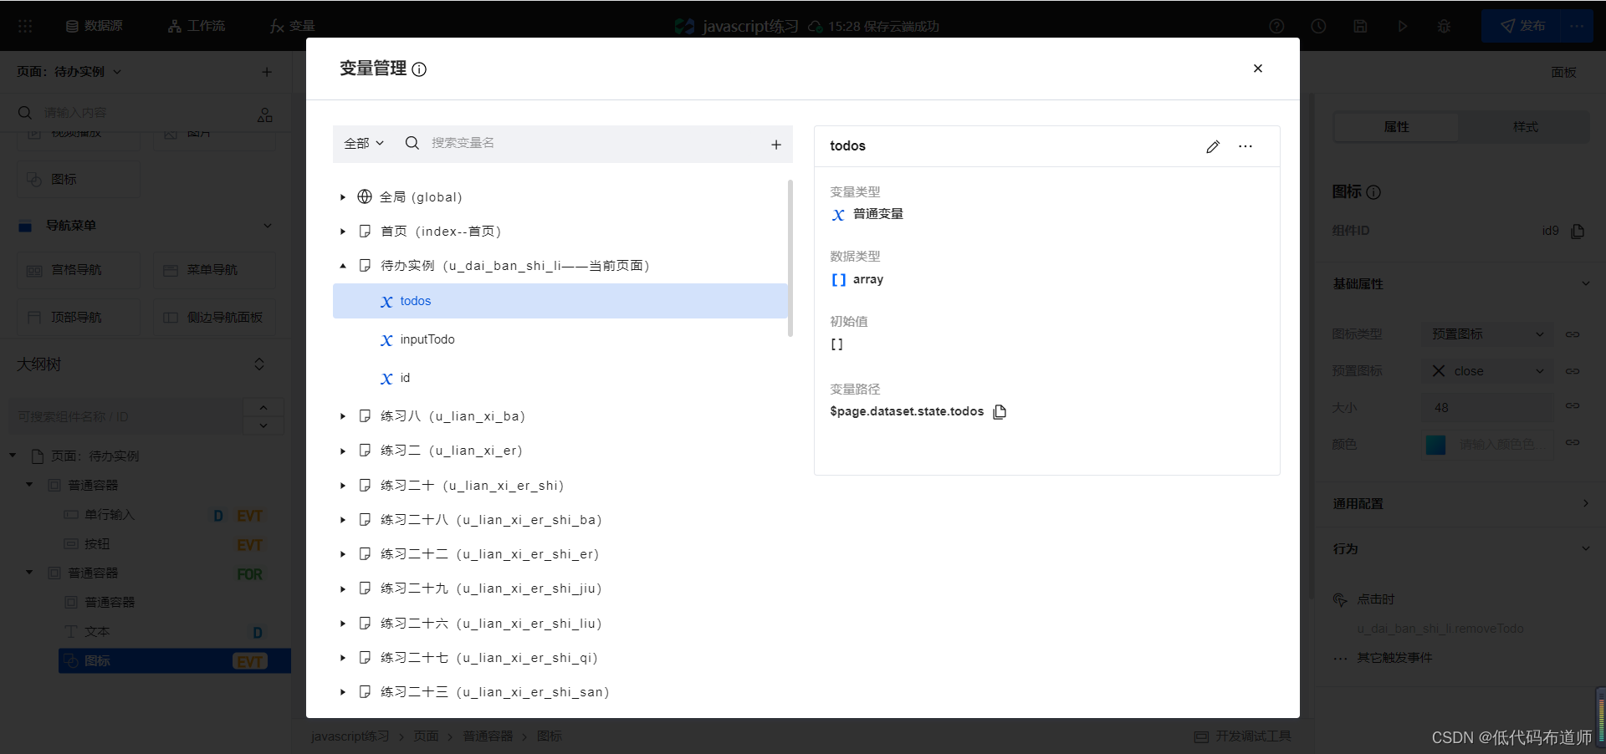The width and height of the screenshot is (1606, 754).
Task: Click the page icon beside 首页
Action: (365, 232)
